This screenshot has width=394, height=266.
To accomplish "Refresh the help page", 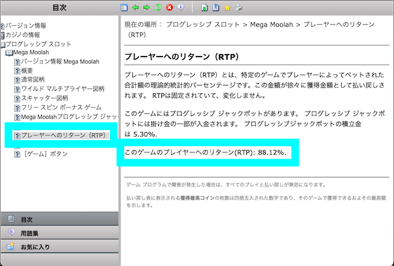I will coord(158,8).
